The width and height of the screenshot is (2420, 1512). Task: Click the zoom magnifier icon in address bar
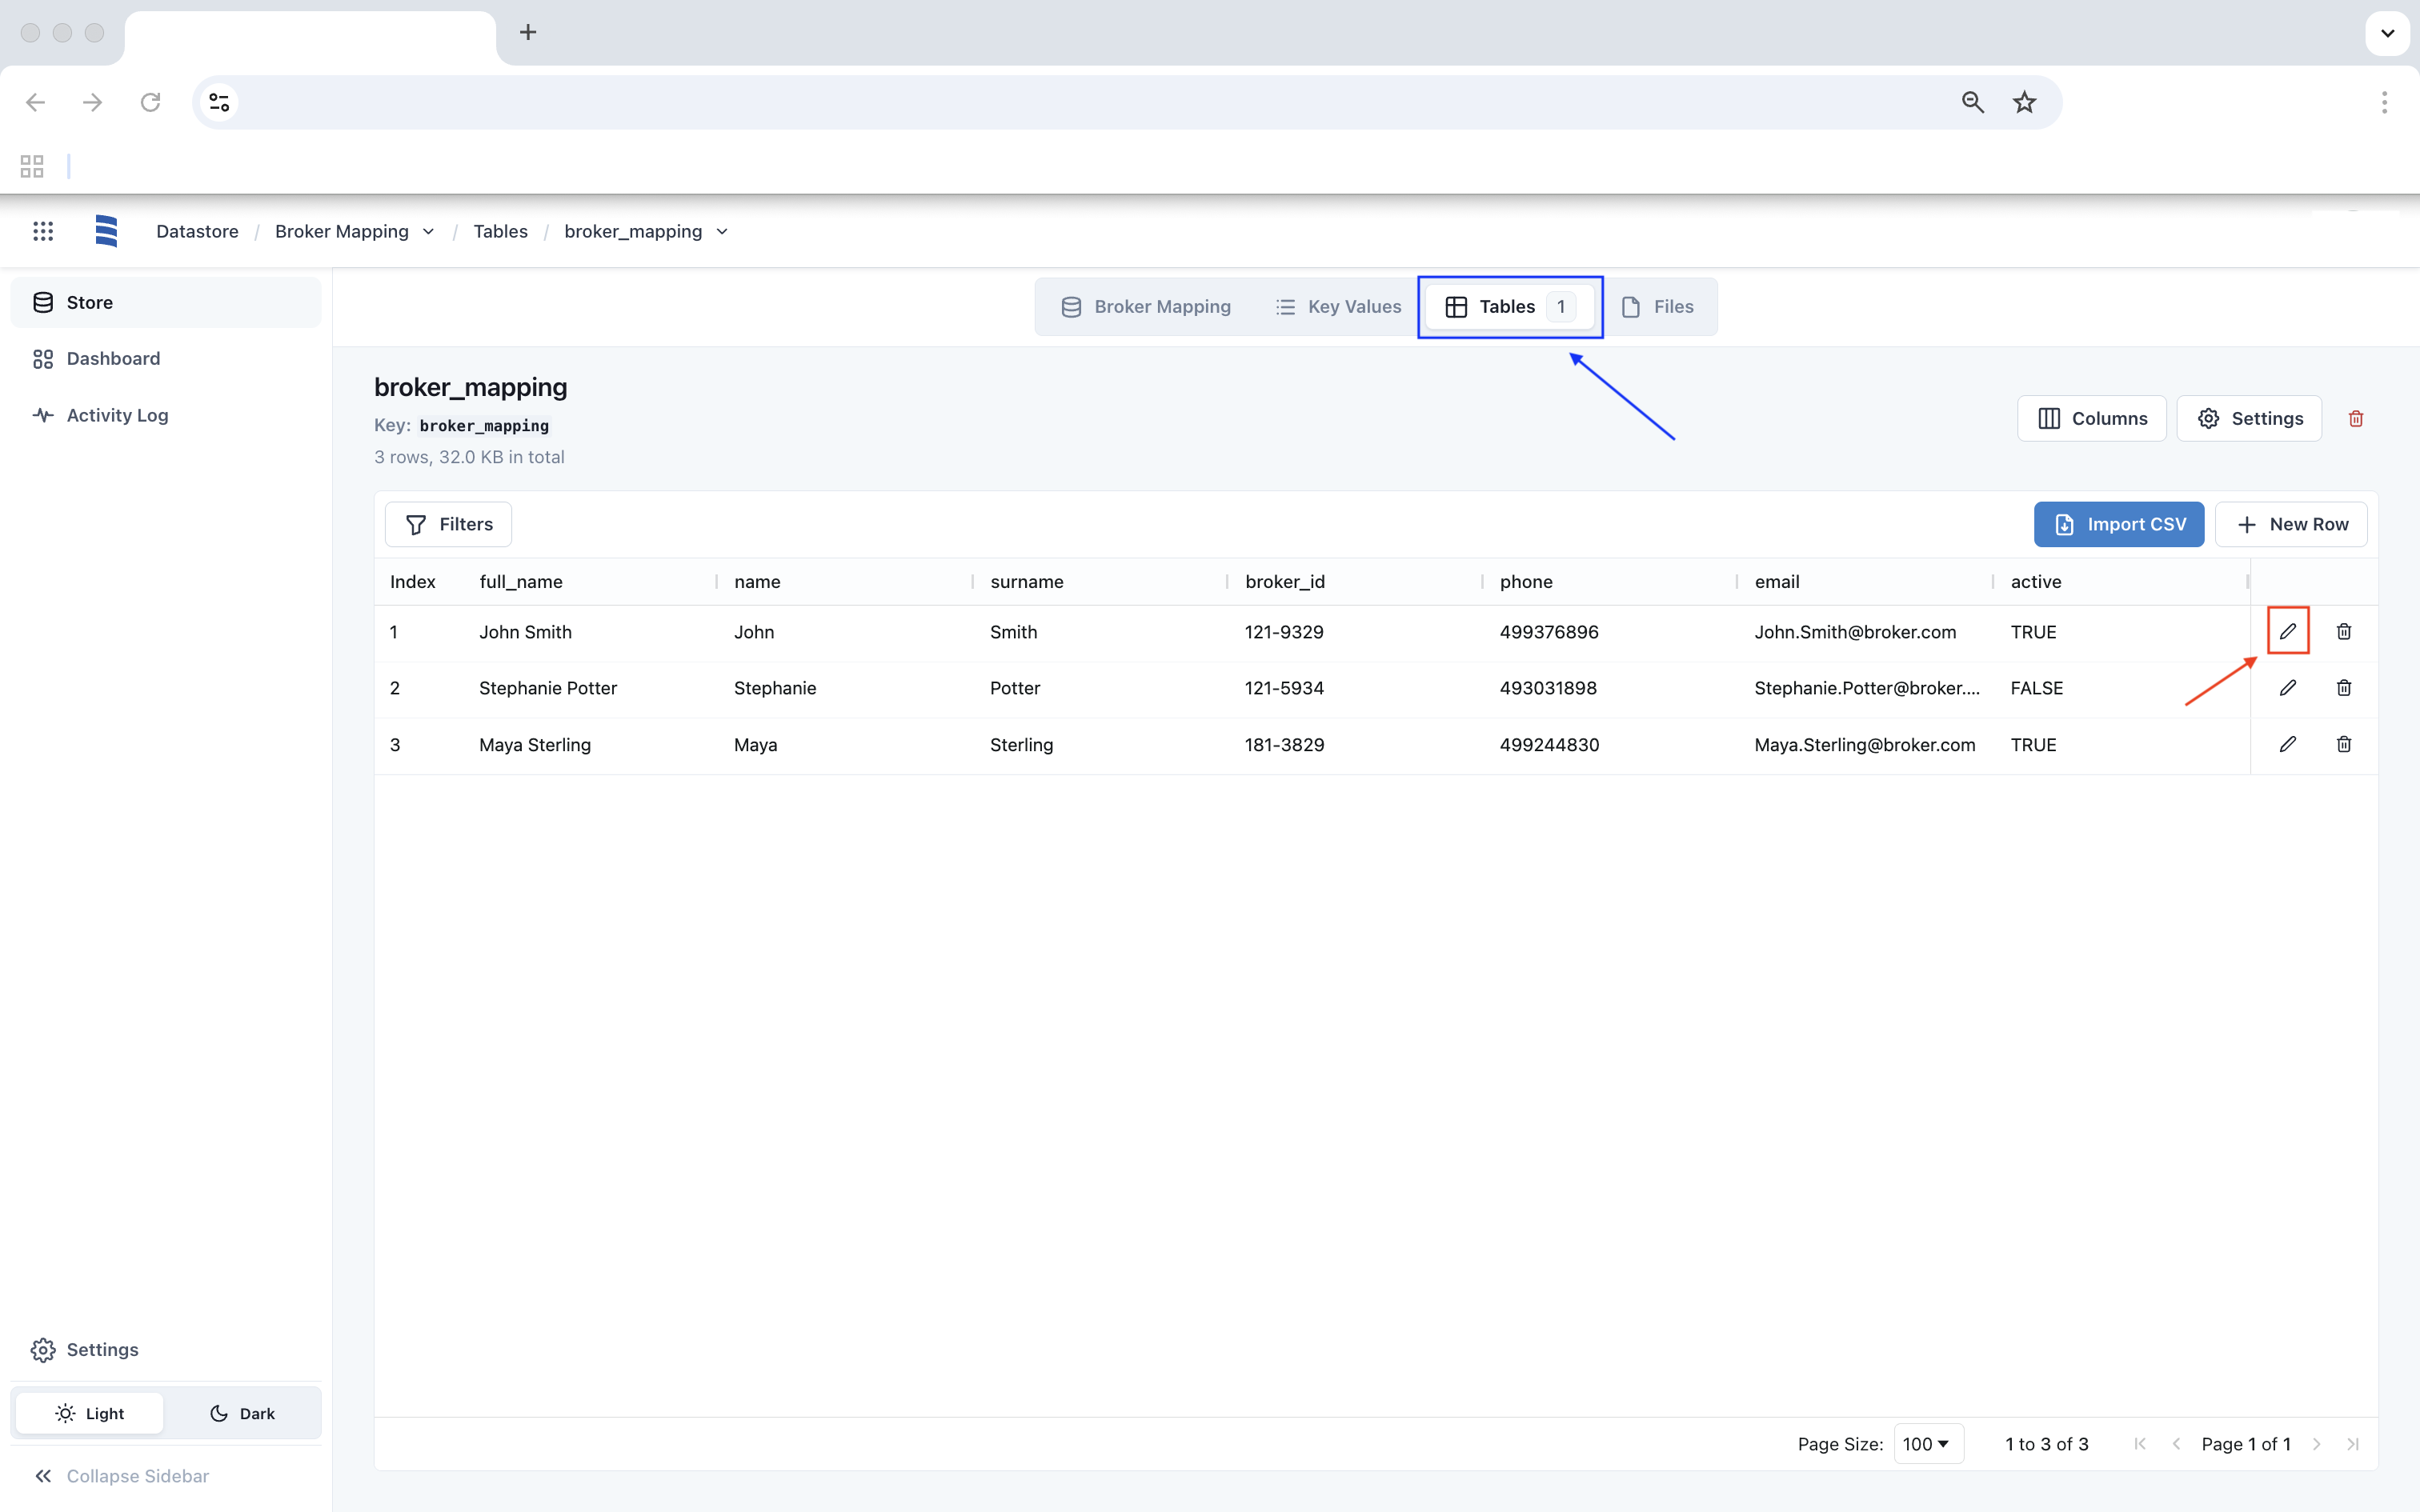point(1972,102)
